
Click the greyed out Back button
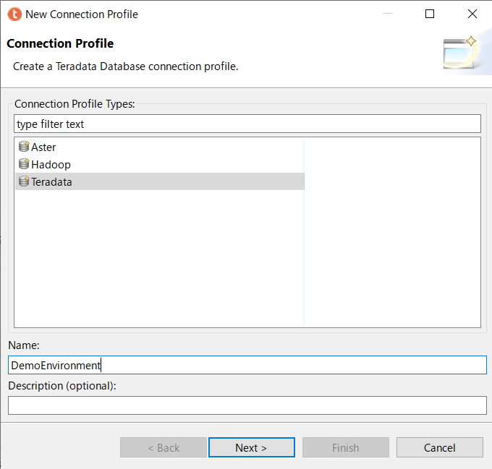tap(164, 447)
